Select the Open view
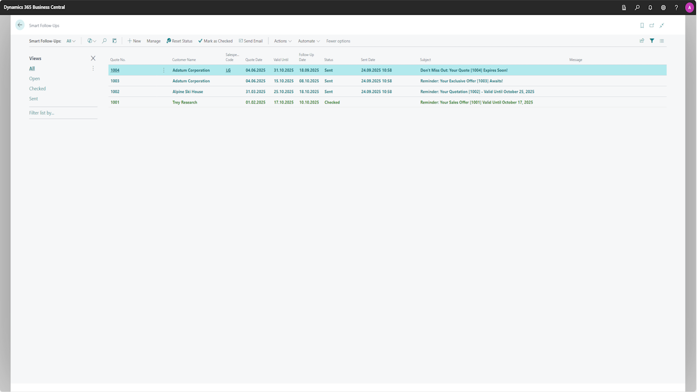The image size is (697, 392). pyautogui.click(x=34, y=78)
